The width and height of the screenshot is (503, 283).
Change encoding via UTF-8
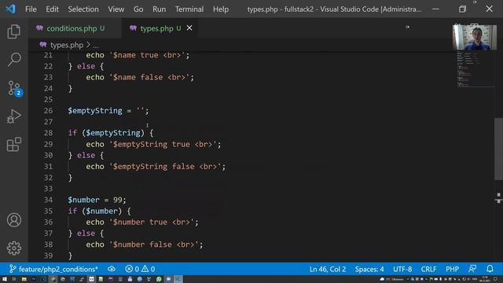click(x=402, y=269)
